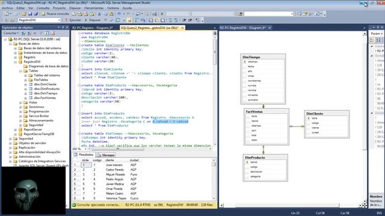
Task: Click Disconnect icon in Object Explorer toolbar
Action: (29, 33)
